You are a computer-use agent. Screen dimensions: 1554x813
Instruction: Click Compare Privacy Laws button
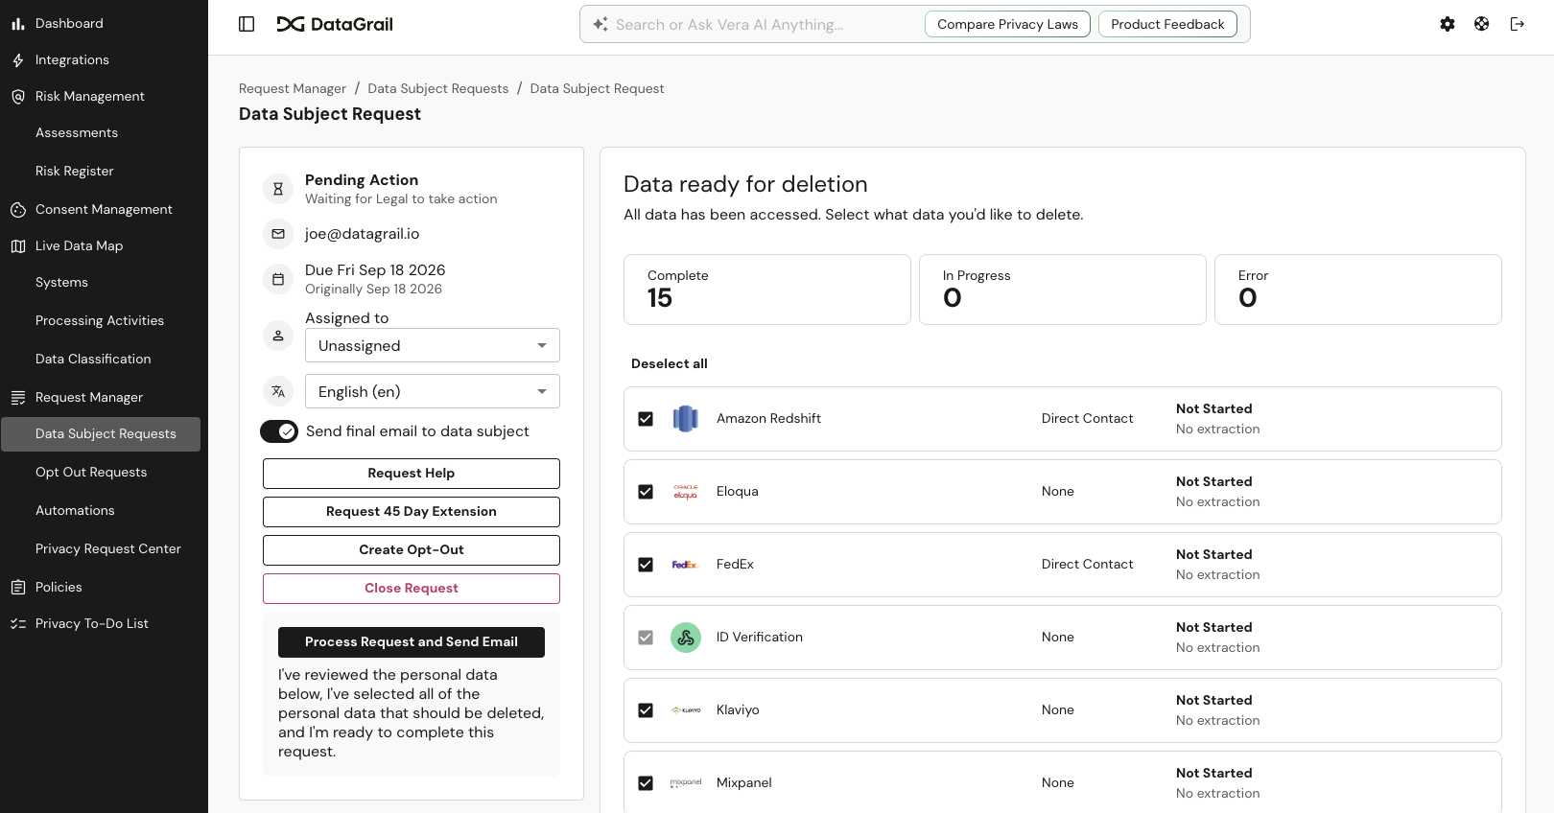coord(1007,24)
